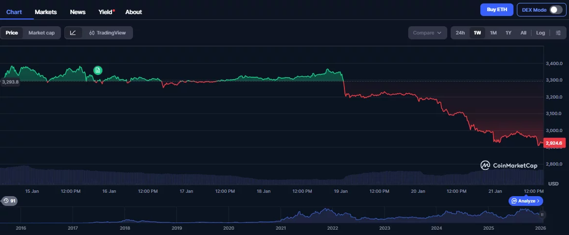Select the 1Y time range
This screenshot has height=235, width=569.
pyautogui.click(x=508, y=33)
